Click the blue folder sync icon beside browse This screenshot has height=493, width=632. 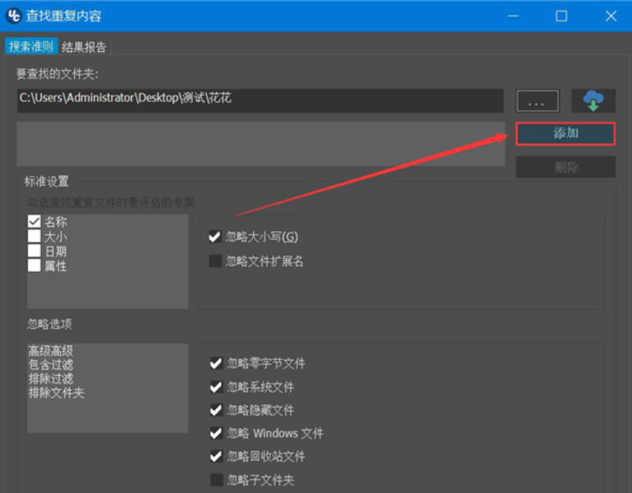[593, 101]
